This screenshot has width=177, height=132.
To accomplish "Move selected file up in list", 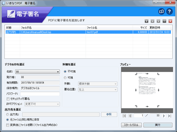I will pos(153,21).
